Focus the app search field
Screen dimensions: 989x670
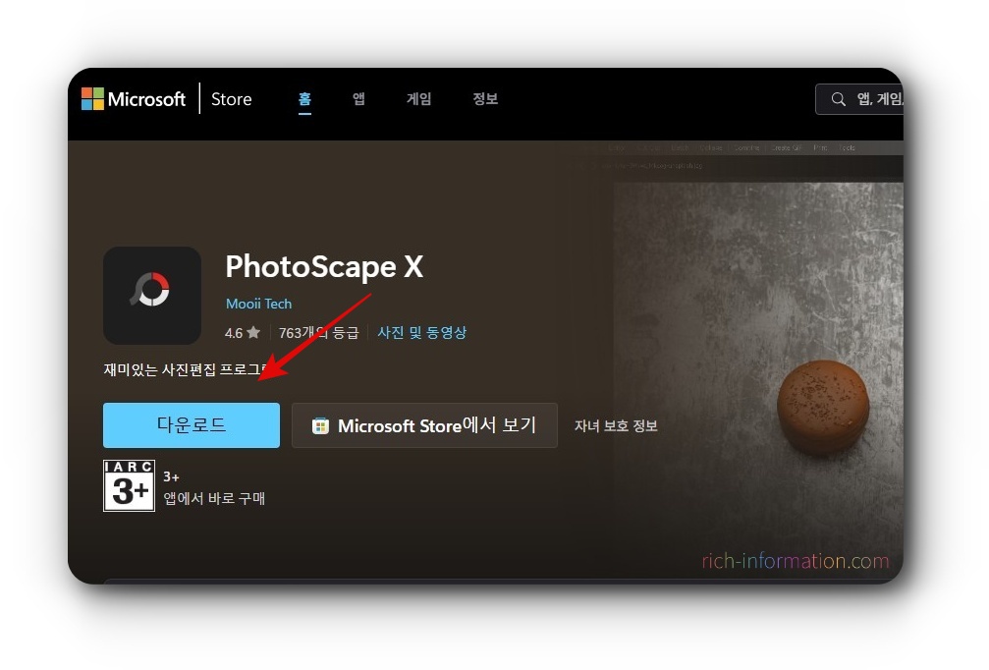coord(859,99)
